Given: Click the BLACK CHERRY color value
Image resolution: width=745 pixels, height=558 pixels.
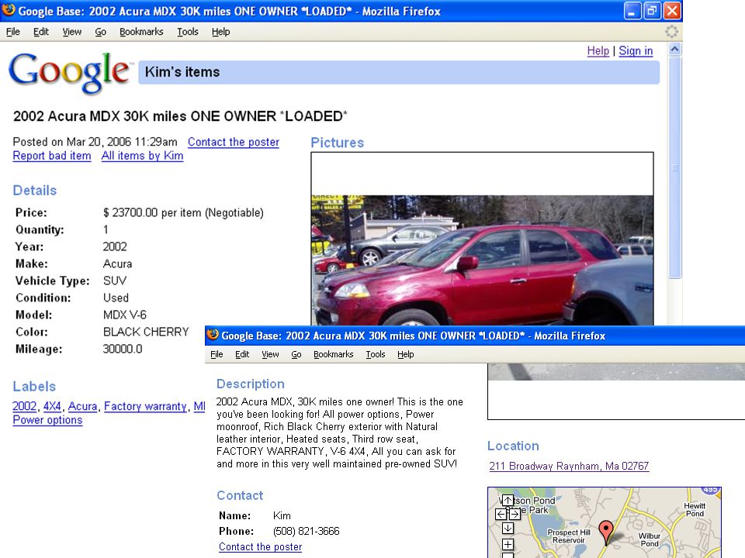Looking at the screenshot, I should [146, 332].
